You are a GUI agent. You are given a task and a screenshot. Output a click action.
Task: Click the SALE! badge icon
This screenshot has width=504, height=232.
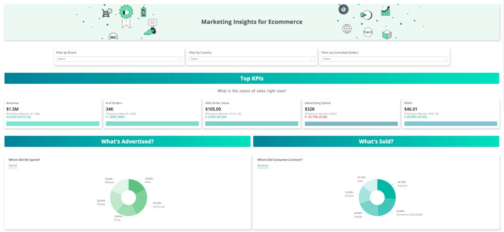pos(113,37)
